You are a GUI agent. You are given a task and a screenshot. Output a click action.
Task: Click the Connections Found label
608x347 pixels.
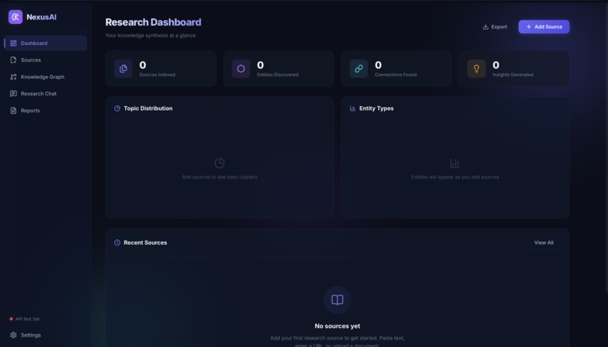tap(395, 75)
